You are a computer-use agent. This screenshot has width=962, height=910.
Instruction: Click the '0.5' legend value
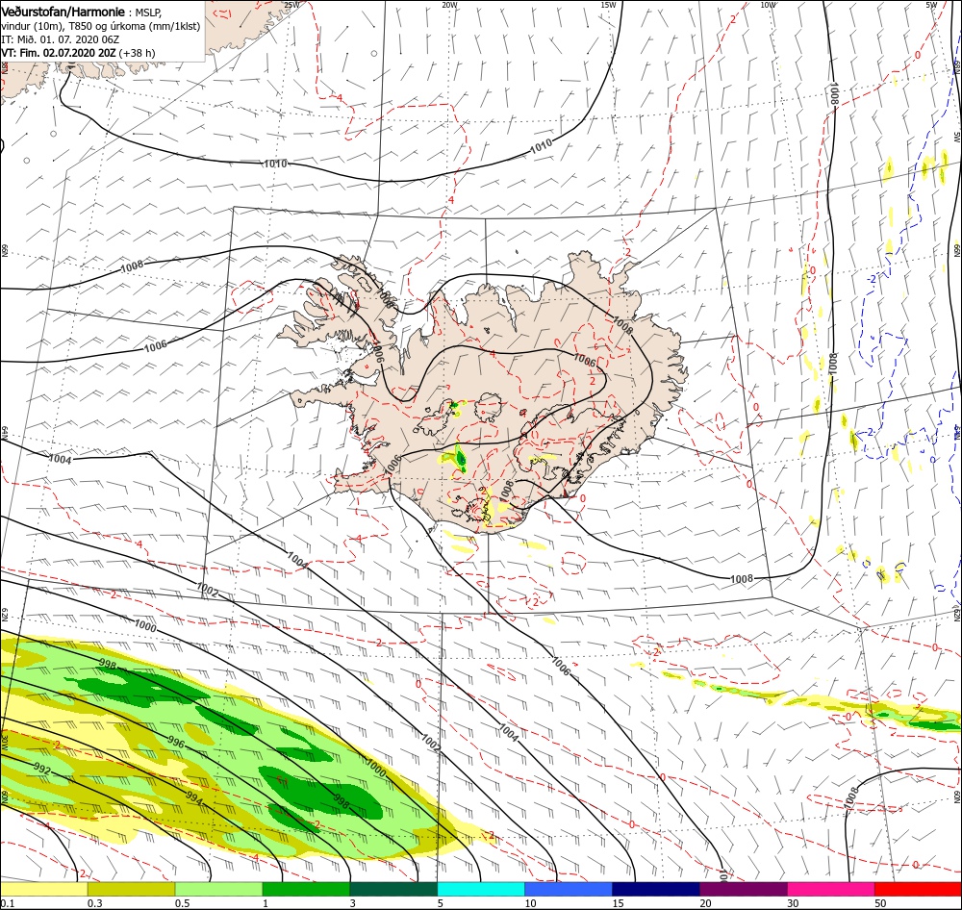click(x=182, y=903)
